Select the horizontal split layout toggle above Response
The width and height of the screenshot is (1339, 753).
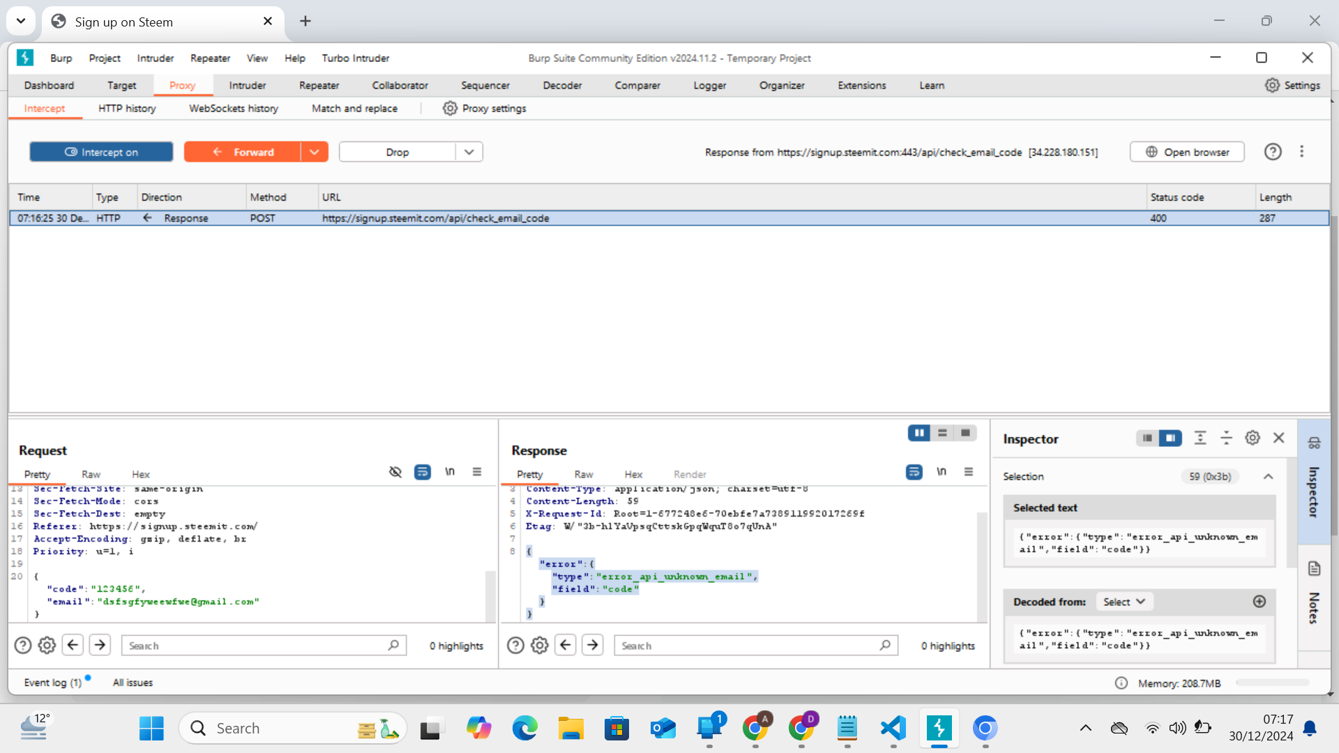pos(941,433)
